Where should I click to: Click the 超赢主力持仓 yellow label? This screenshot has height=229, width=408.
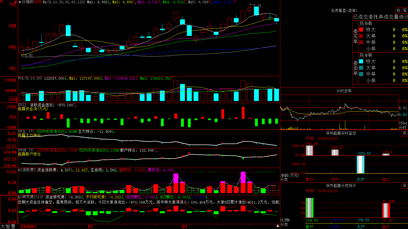[x=29, y=135]
